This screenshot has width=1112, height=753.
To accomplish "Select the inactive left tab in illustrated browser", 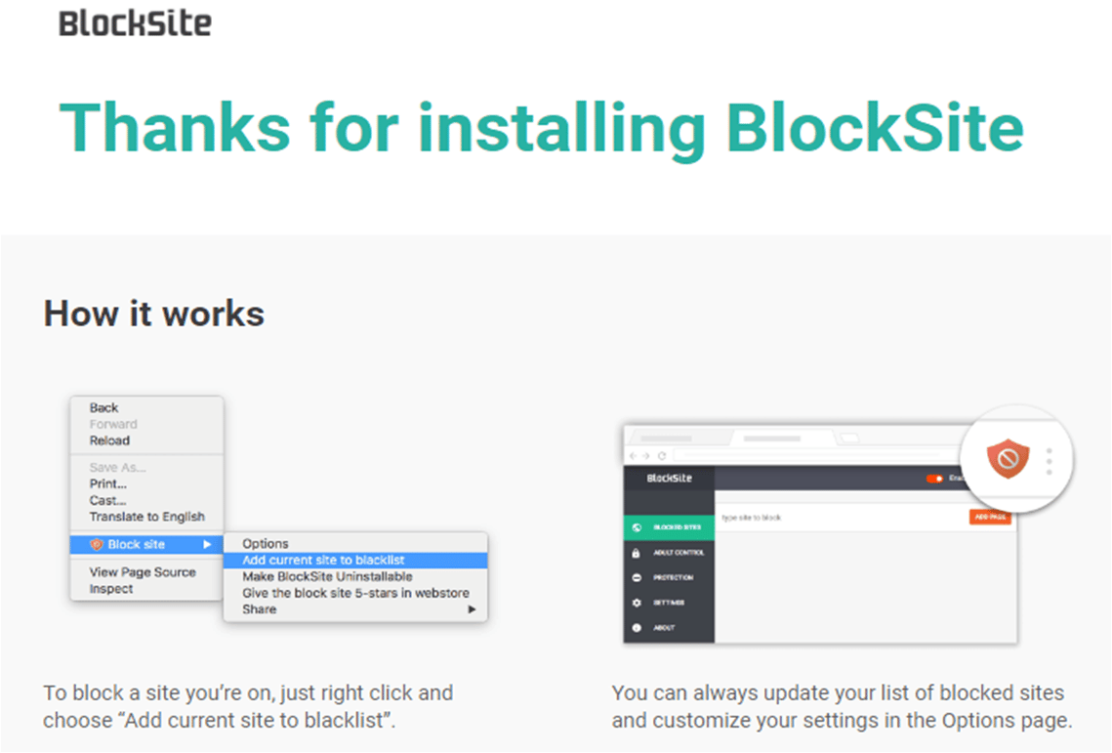I will pos(679,438).
